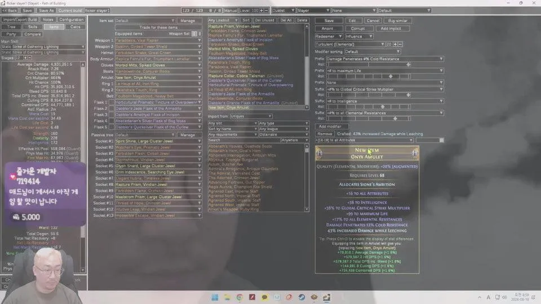Adjust the maximum Life roll slider
Screen dimensions: 541x304
[x=368, y=76]
